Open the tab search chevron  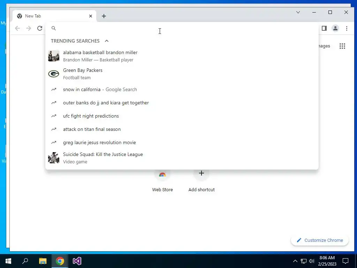pos(298,12)
